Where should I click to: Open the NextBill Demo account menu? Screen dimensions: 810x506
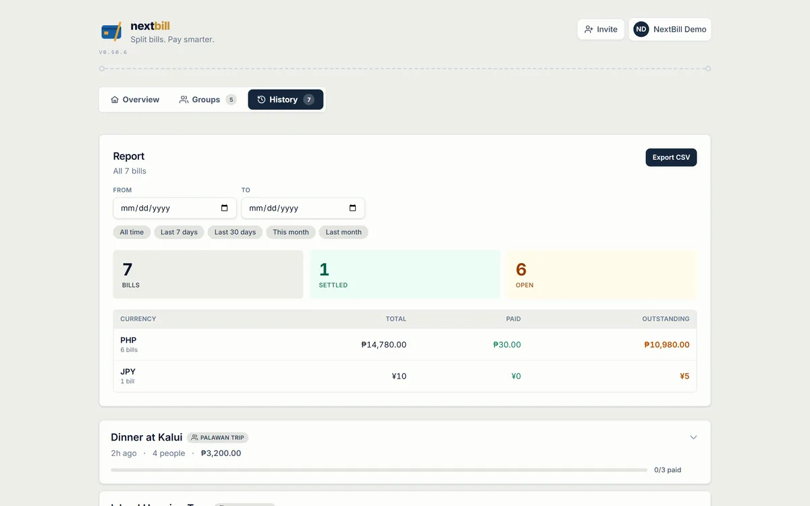point(670,30)
